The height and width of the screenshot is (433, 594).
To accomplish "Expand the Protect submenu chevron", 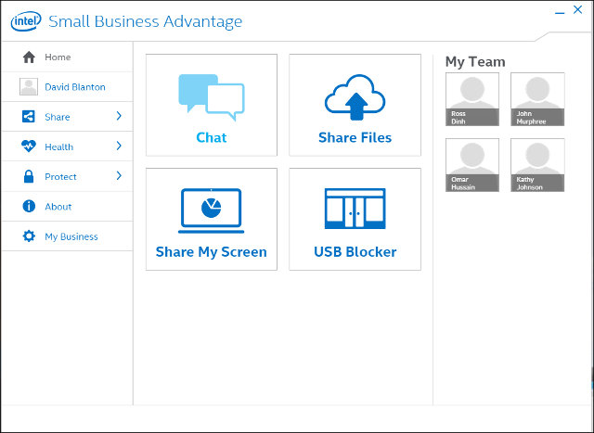I will click(x=119, y=176).
